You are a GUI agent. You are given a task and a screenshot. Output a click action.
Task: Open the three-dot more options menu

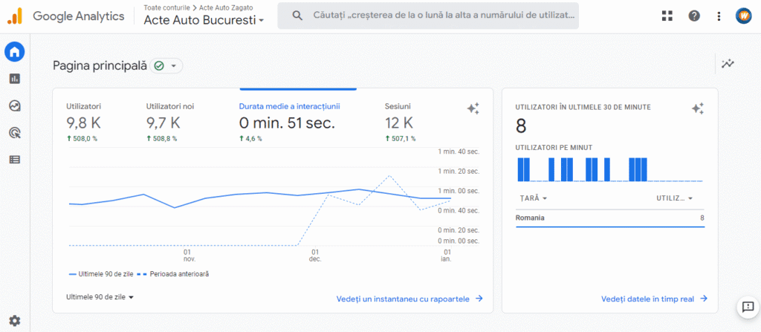(x=719, y=16)
